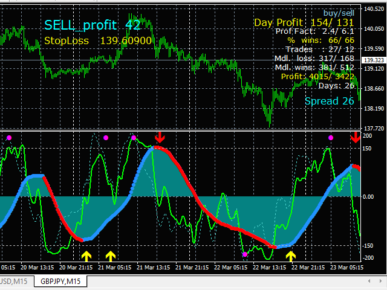Screen dimensions: 387x290
Task: Click the red sell arrow above 21 Mar 13:15
Action: click(x=159, y=137)
